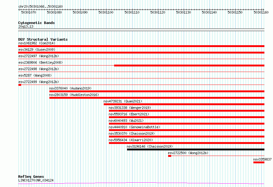Click the red block under esv2722500

(x=170, y=156)
